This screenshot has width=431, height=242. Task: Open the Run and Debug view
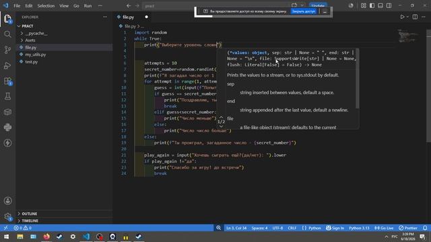pyautogui.click(x=7, y=65)
